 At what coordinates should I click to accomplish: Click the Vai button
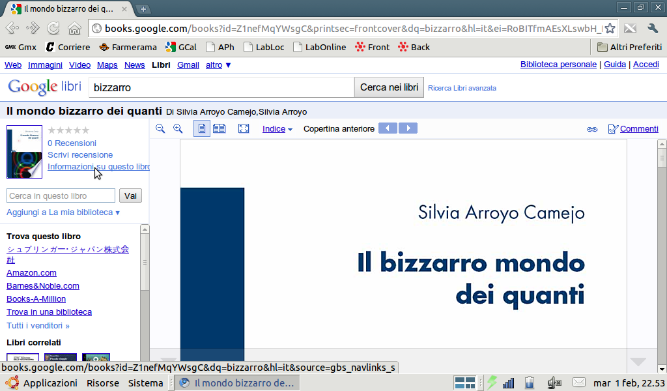[x=130, y=195]
